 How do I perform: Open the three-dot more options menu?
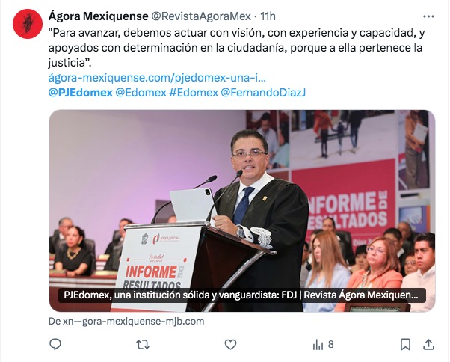(428, 16)
